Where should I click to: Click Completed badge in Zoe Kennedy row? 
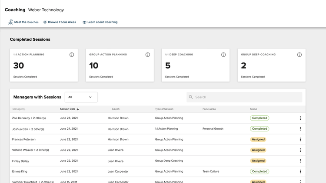(259, 118)
